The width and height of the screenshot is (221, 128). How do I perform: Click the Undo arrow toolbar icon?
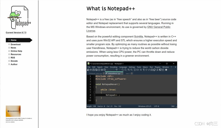117,70
